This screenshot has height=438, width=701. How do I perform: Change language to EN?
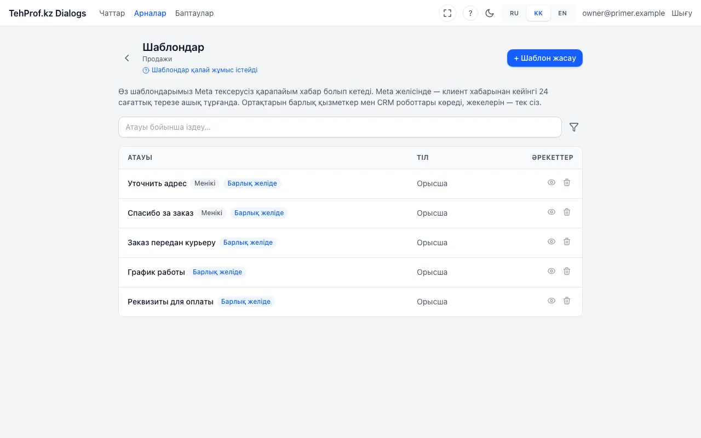click(562, 13)
